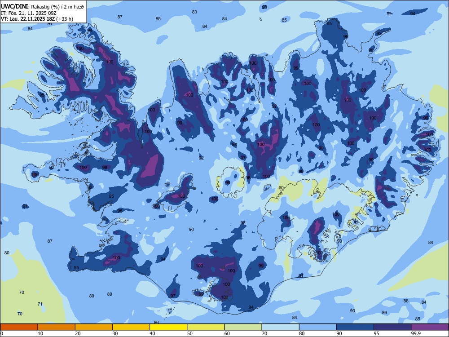Screen dimensions: 449x337
Task: Click the 80–90 medium blue legend swatch
Action: [318, 327]
